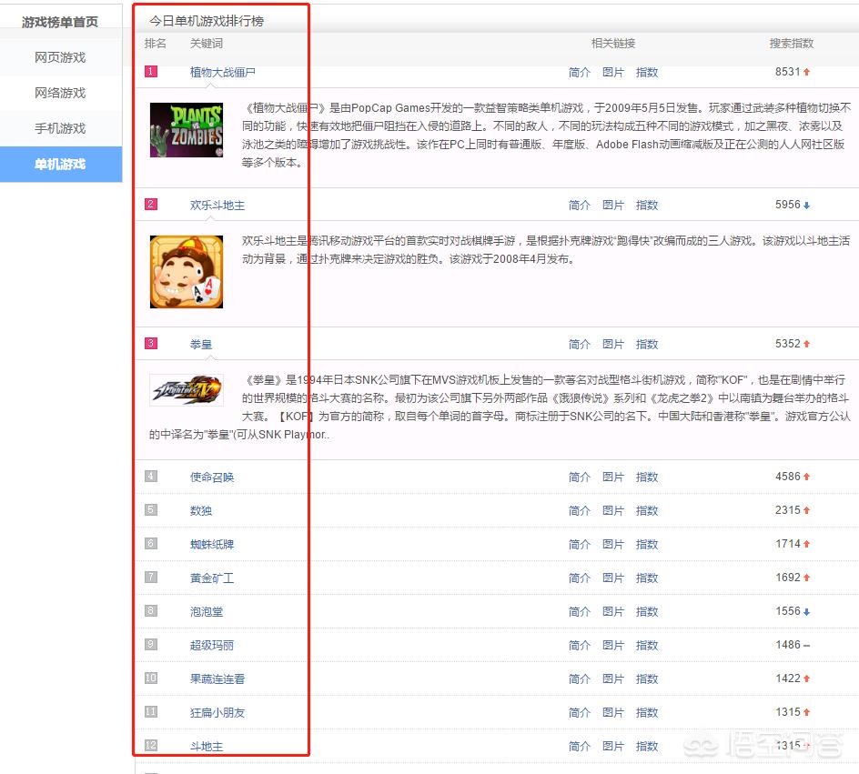This screenshot has height=774, width=859.
Task: Click the rank 7 badge icon
Action: click(x=151, y=577)
